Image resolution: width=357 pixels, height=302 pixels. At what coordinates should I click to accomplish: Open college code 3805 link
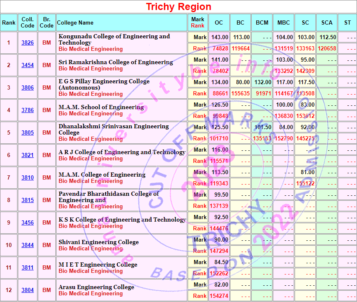click(x=27, y=133)
